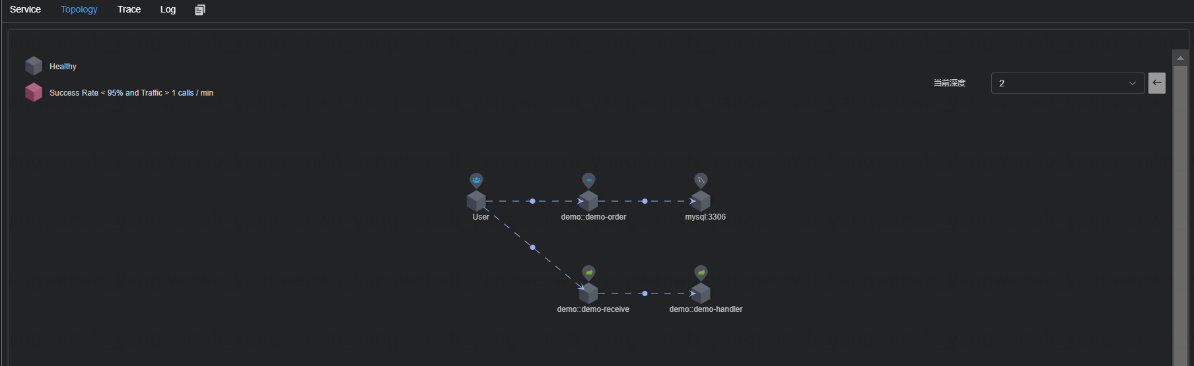Click the chevron arrow in the depth selector
Viewport: 1194px width, 366px height.
tap(1132, 83)
